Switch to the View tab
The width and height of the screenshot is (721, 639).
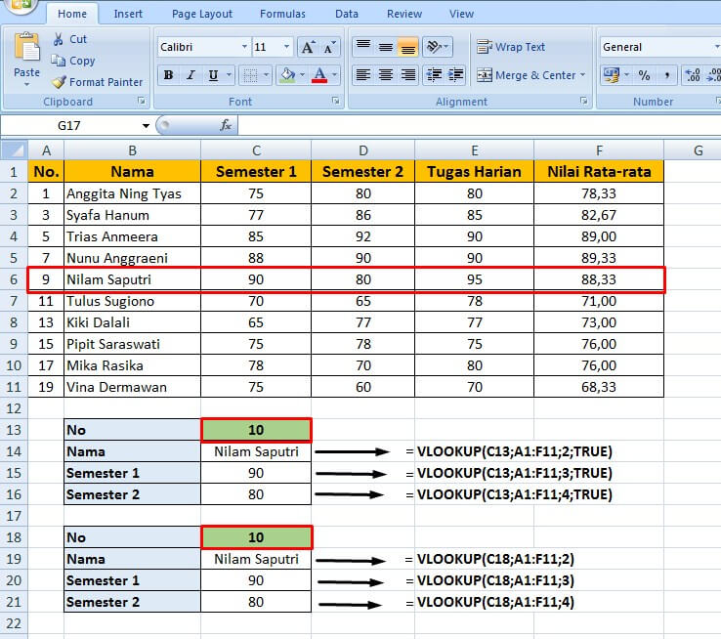point(461,14)
